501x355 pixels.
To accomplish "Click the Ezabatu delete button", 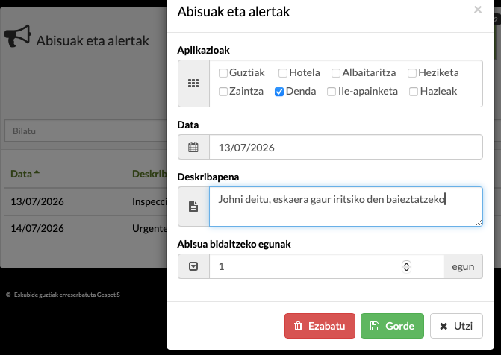I will click(x=320, y=326).
